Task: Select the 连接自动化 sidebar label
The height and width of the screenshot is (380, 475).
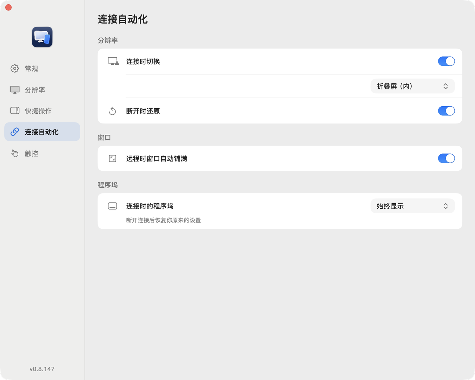Action: click(x=42, y=132)
